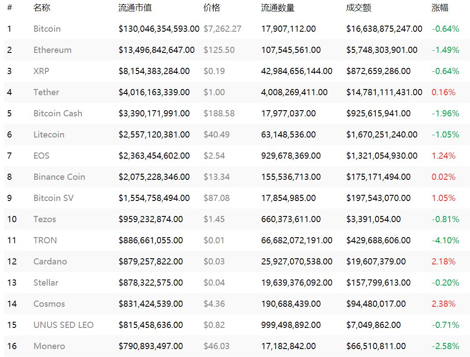Open Bitcoin Cash details link
Viewport: 470px width, 357px height.
[x=58, y=113]
